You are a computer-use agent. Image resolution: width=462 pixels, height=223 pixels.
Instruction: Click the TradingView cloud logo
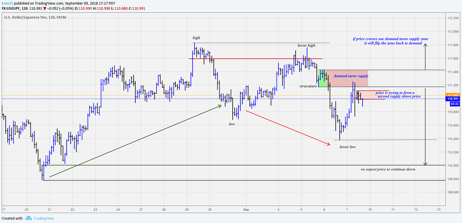coord(28,218)
